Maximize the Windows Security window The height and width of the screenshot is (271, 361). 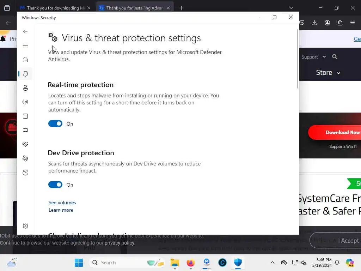pyautogui.click(x=274, y=17)
